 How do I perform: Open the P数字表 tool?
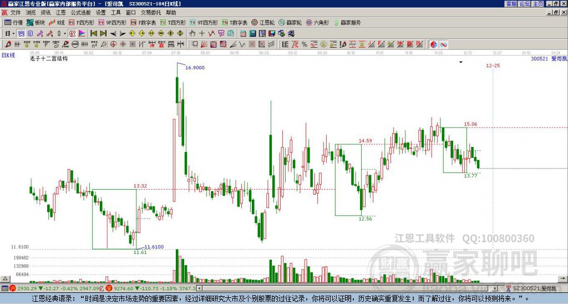[x=143, y=22]
